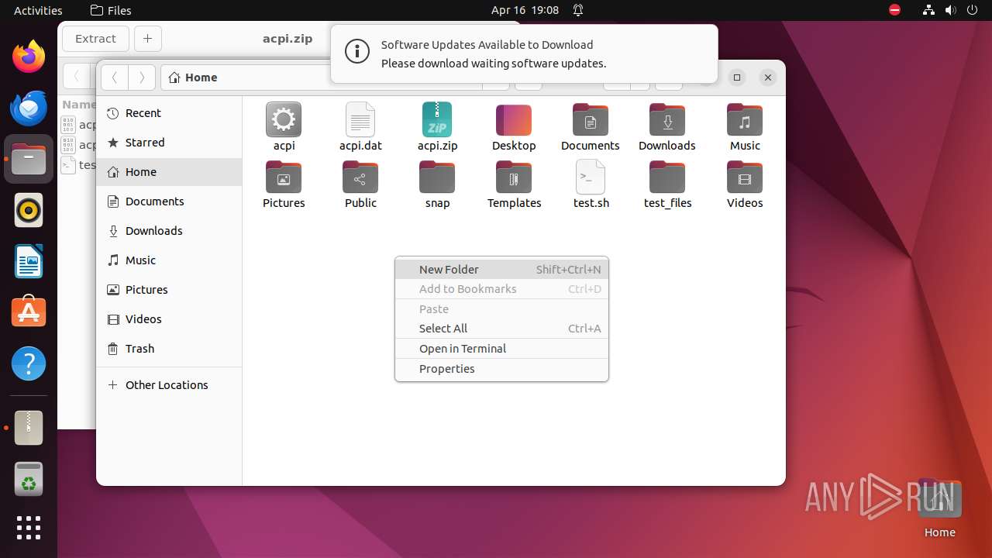This screenshot has width=992, height=558.
Task: Open the test_files folder icon
Action: 667,177
